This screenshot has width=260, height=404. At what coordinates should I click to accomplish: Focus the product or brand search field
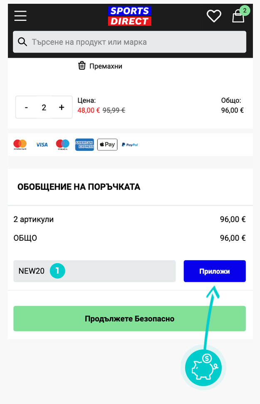[x=133, y=42]
